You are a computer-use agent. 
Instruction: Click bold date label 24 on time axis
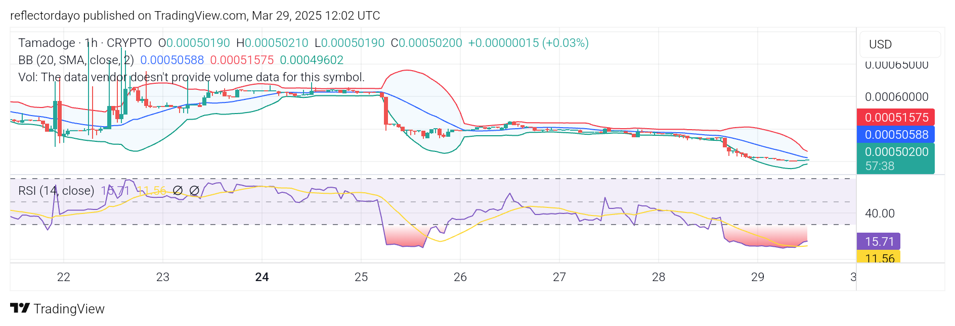tap(262, 277)
